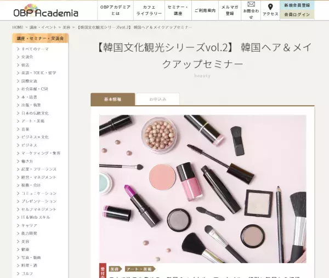329x278 pixels.
Task: Click the cosmetics banner image
Action: [x=203, y=189]
